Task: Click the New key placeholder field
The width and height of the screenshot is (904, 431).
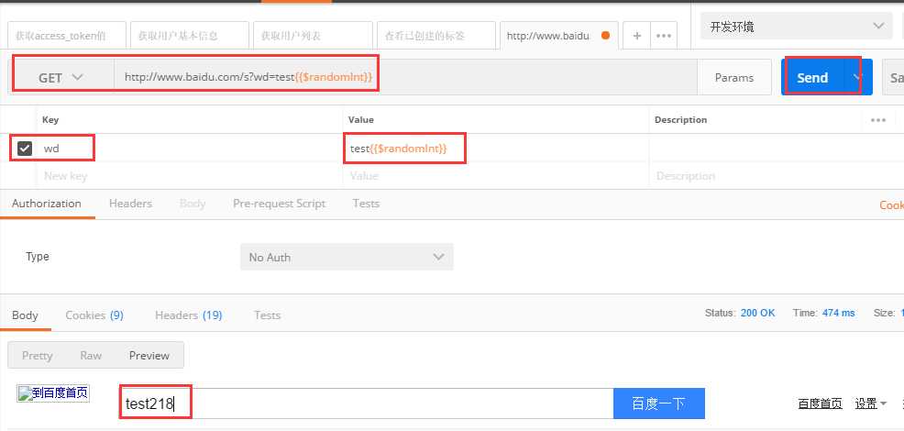Action: (190, 176)
